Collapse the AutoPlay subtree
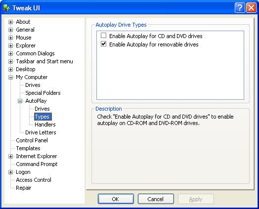This screenshot has width=259, height=209. 20,101
